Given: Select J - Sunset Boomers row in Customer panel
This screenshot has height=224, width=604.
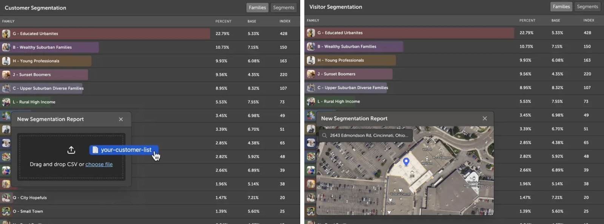Looking at the screenshot, I should [150, 75].
